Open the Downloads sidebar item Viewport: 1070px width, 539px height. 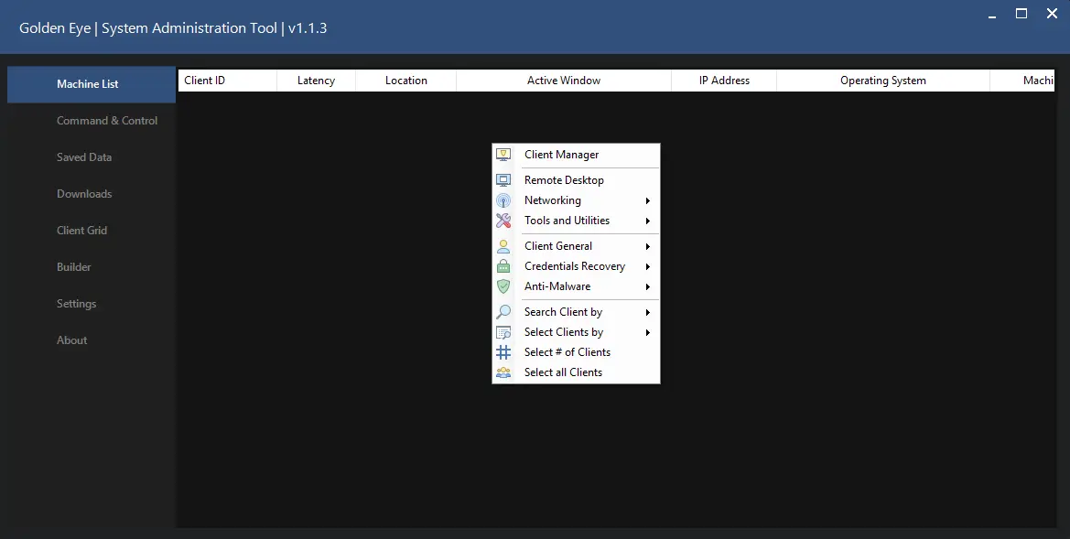[x=84, y=194]
